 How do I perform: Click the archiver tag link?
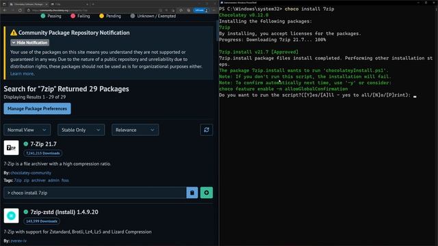[38, 180]
